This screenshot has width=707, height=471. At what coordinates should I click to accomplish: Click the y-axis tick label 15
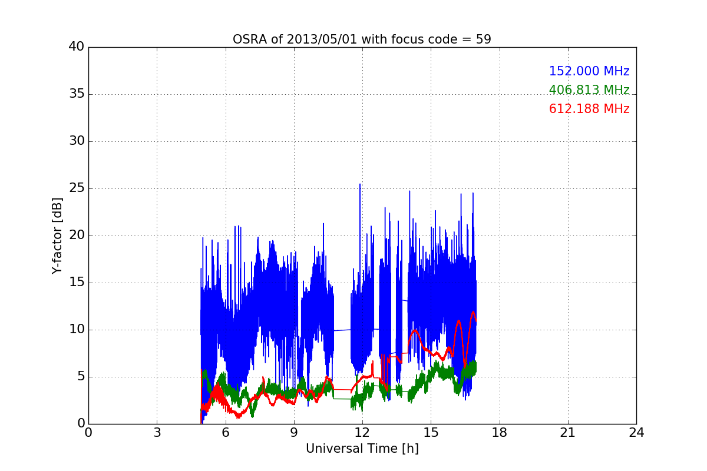pos(77,283)
